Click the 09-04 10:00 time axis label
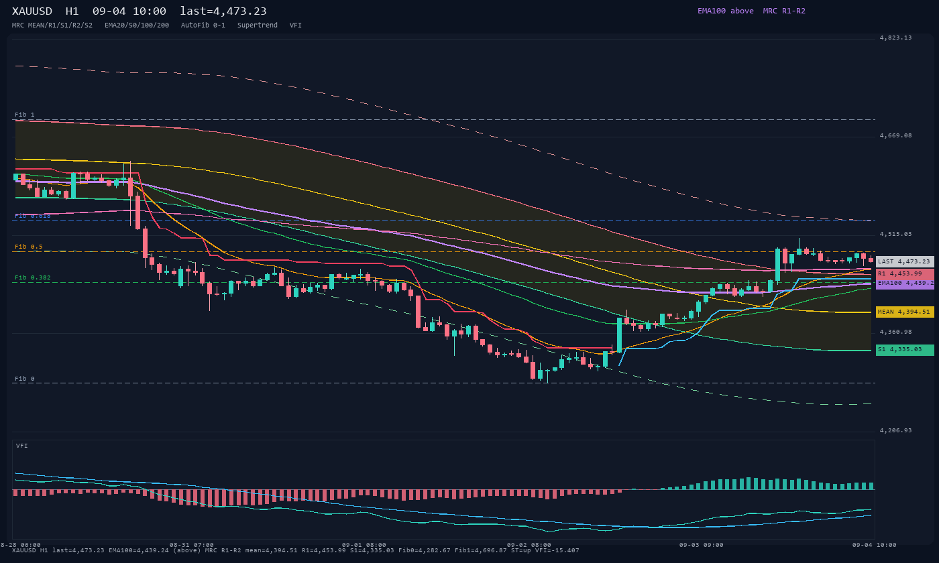The height and width of the screenshot is (563, 939). tap(875, 545)
